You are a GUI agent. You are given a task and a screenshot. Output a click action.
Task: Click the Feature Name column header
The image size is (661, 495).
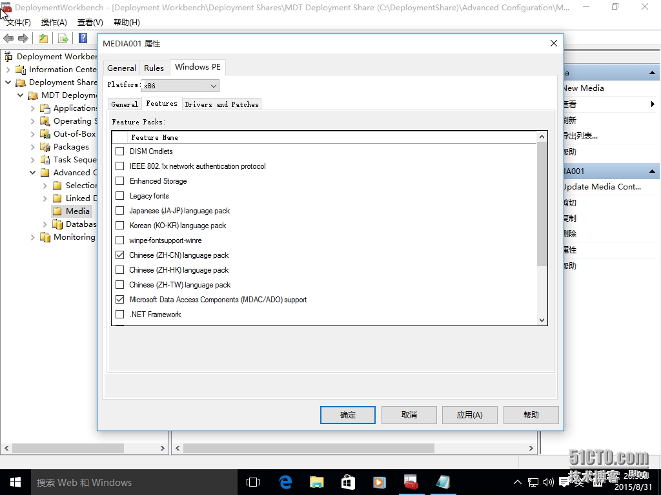coord(332,137)
